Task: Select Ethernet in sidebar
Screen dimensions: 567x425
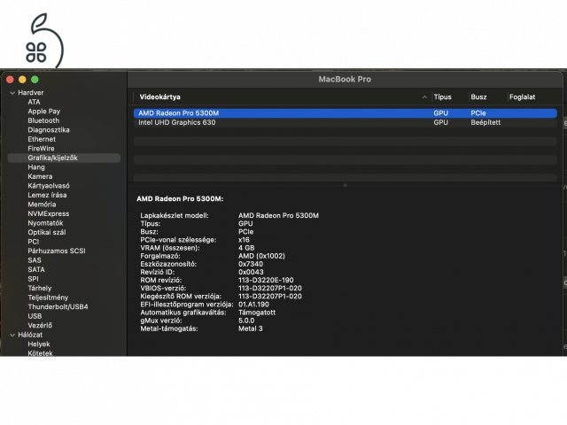Action: [42, 139]
